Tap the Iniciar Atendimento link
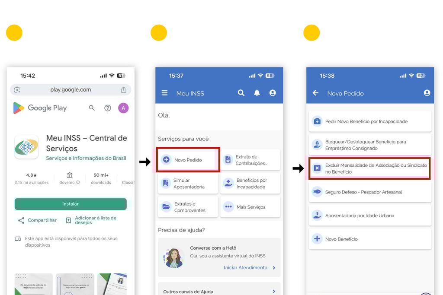 point(250,268)
